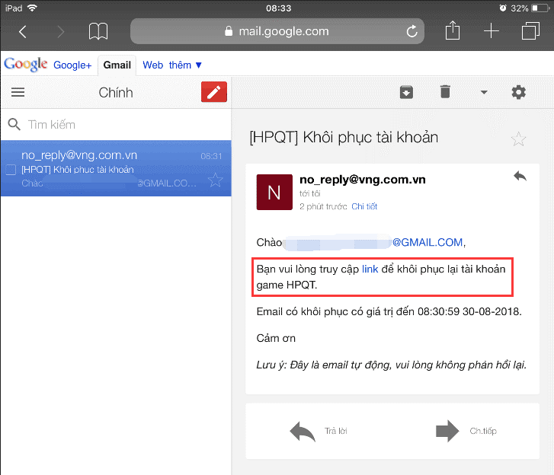This screenshot has height=475, width=554.
Task: Click the blue "link" recovery hyperlink
Action: coord(370,269)
